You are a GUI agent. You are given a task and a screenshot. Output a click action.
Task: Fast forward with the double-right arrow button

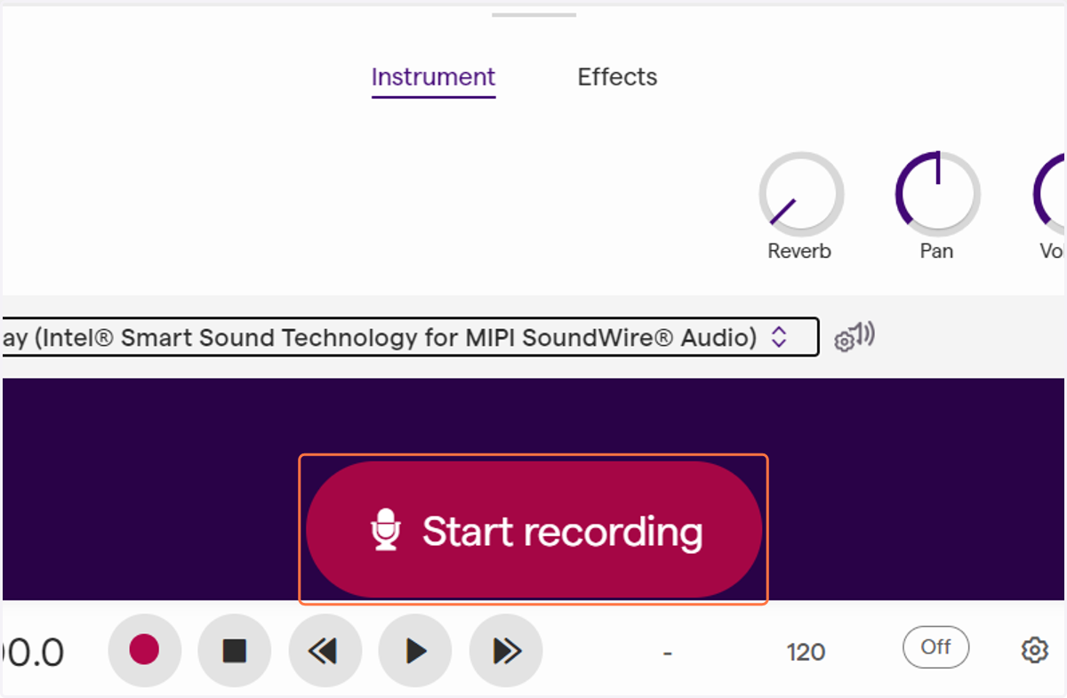pyautogui.click(x=506, y=651)
